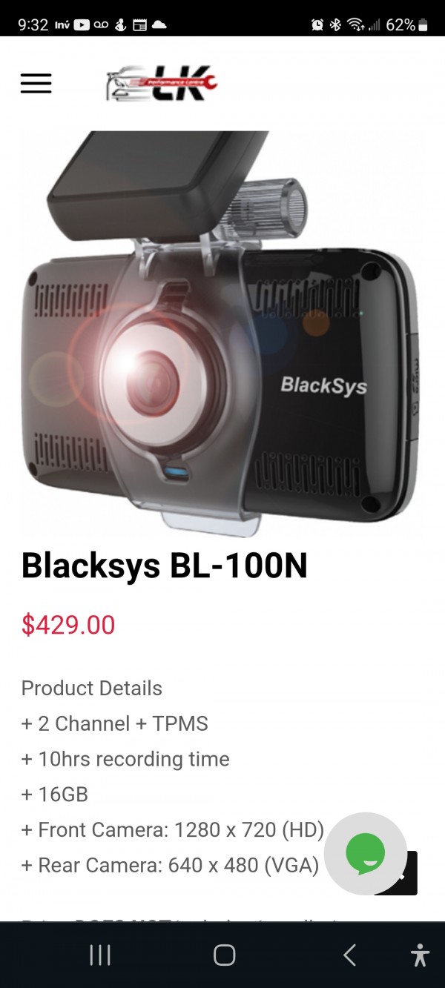The image size is (445, 988).
Task: Tap the Android home button
Action: pos(224,955)
